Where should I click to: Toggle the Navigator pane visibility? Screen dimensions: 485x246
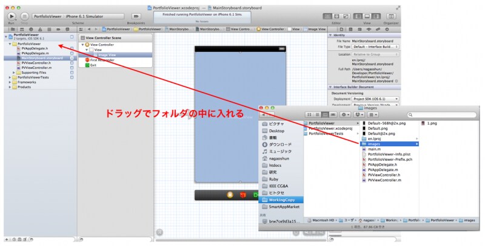358,16
